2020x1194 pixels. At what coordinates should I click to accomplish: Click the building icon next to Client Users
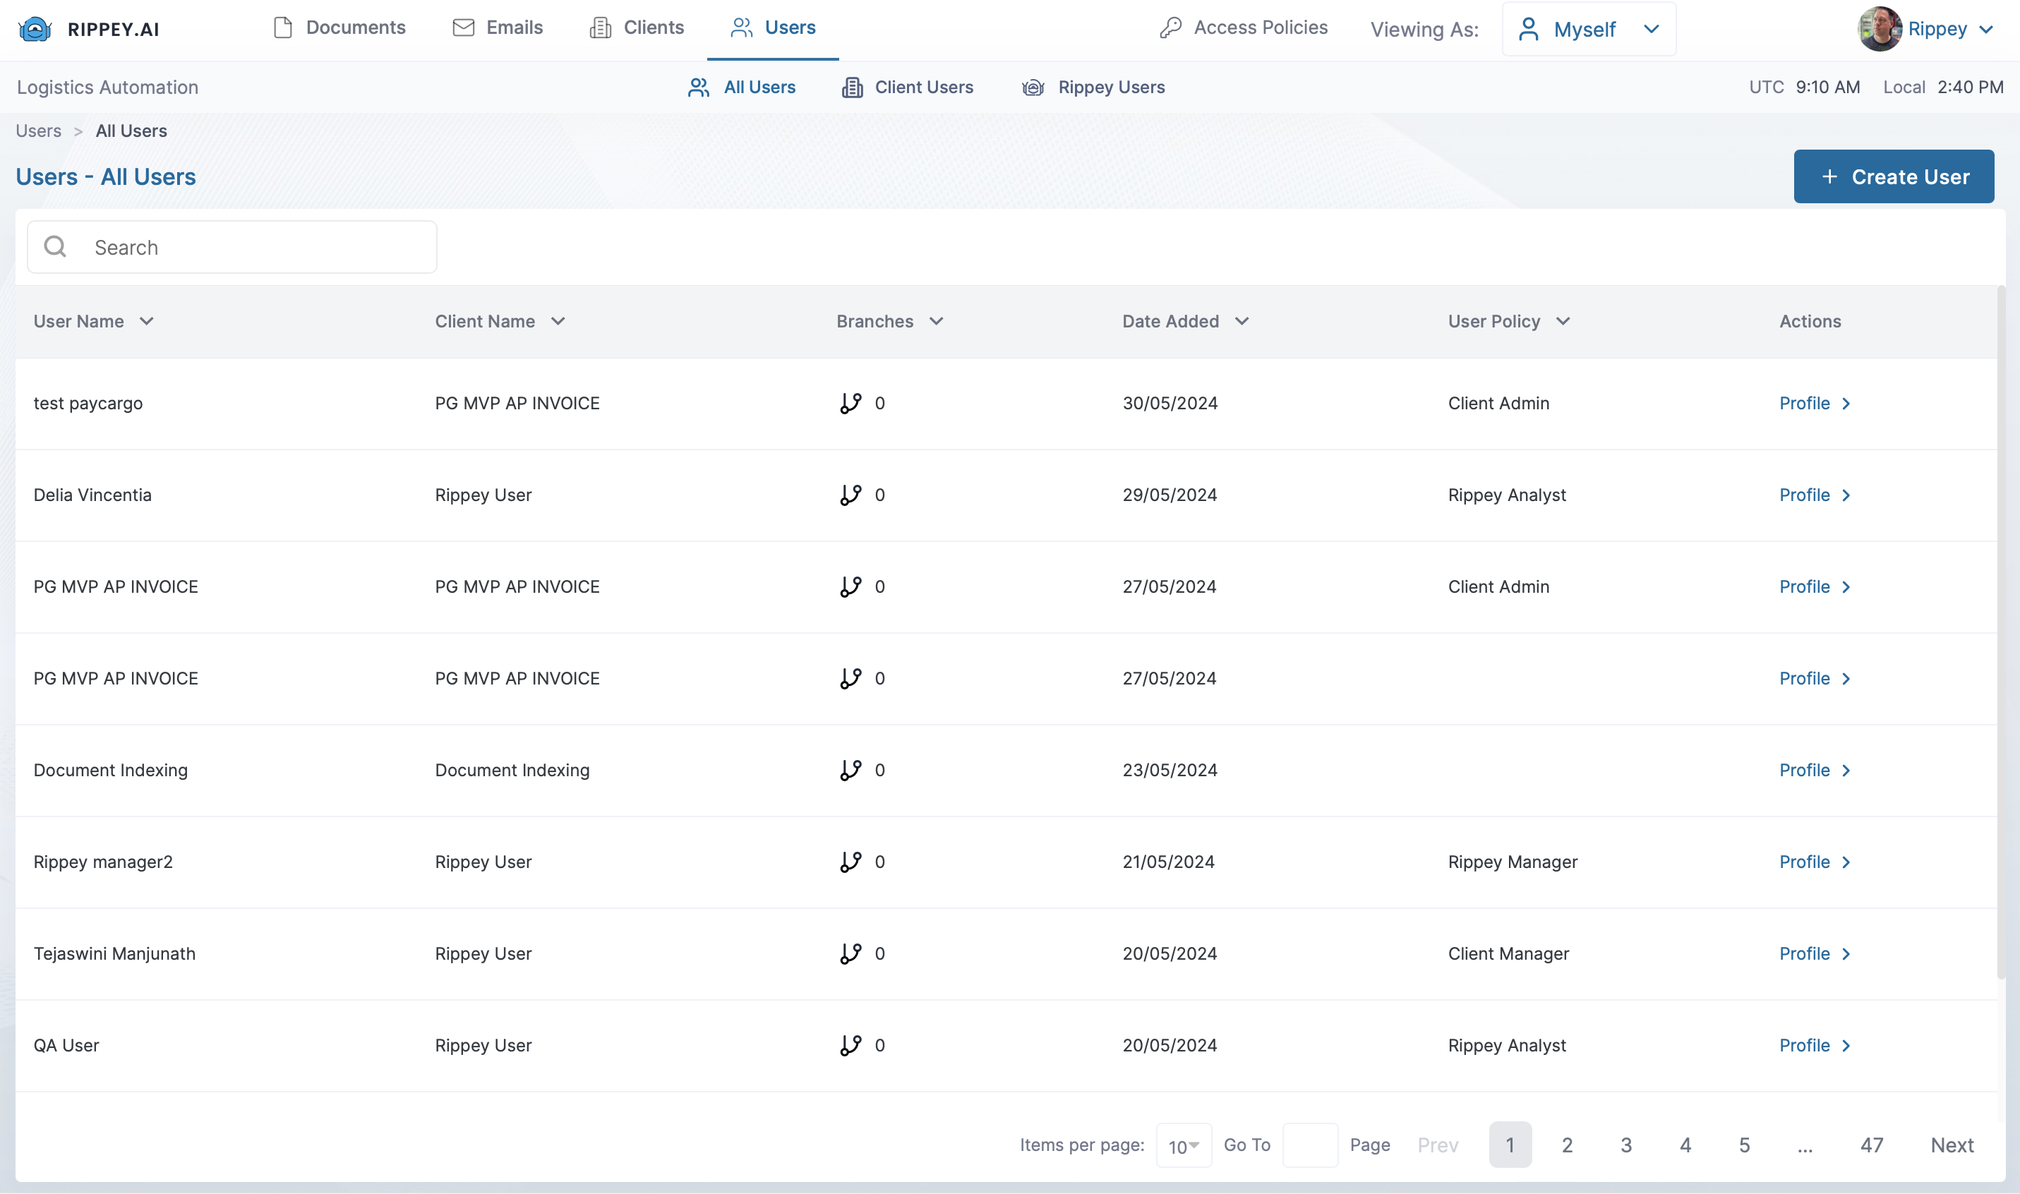pyautogui.click(x=852, y=88)
